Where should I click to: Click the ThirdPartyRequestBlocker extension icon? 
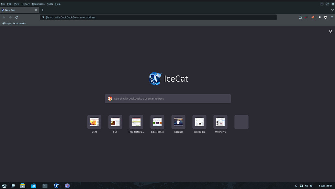pyautogui.click(x=313, y=17)
